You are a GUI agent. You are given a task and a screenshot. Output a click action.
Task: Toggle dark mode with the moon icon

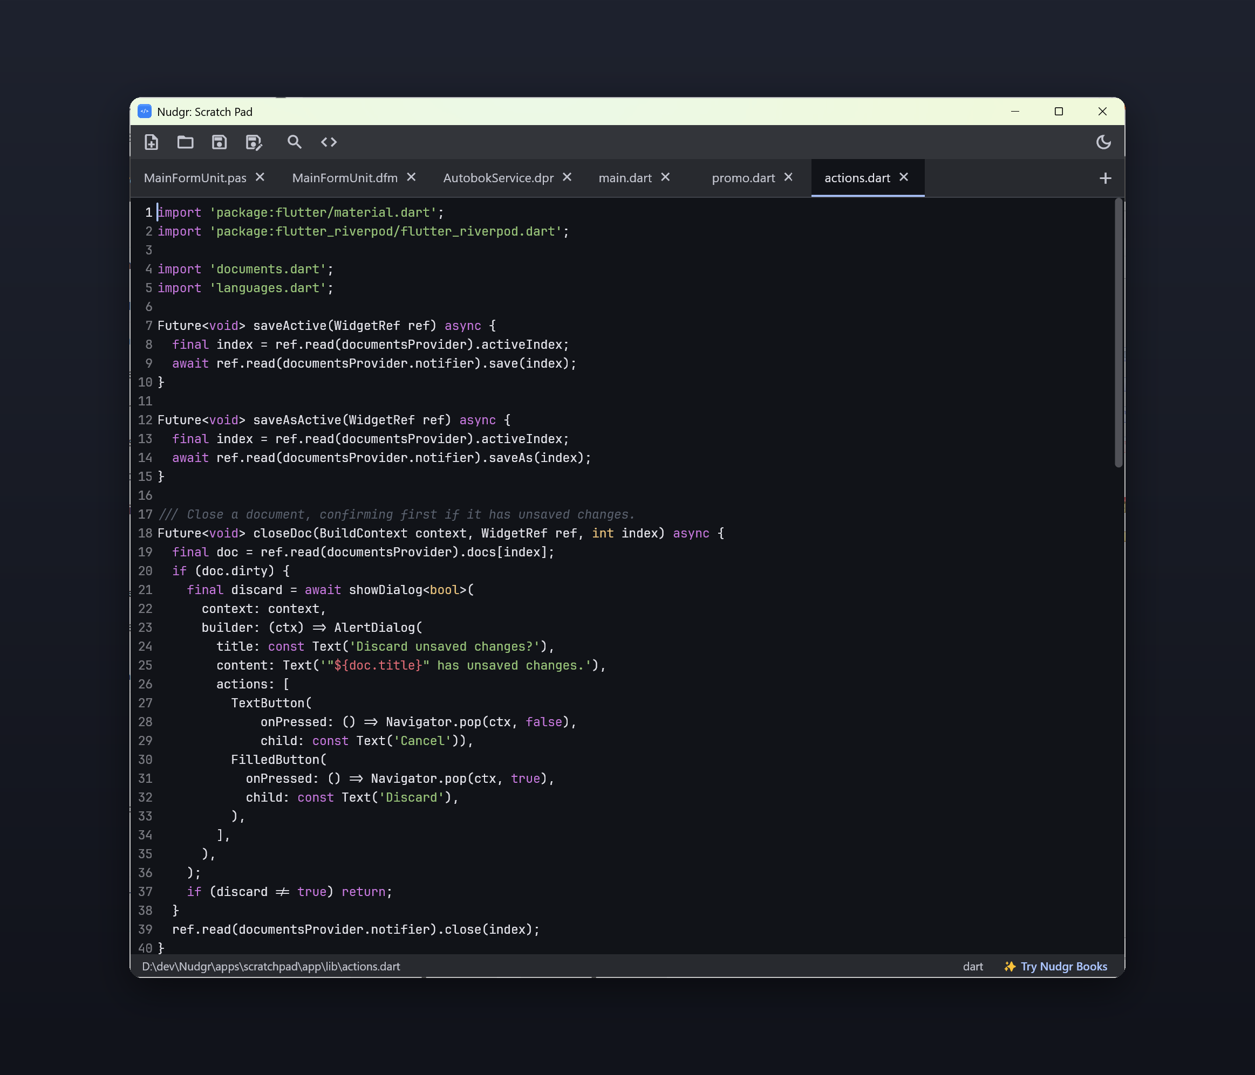[1103, 142]
